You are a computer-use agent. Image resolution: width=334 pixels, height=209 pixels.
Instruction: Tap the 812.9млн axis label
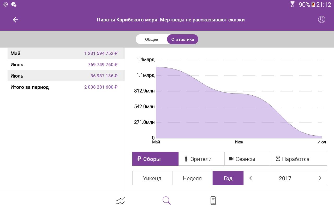[144, 91]
